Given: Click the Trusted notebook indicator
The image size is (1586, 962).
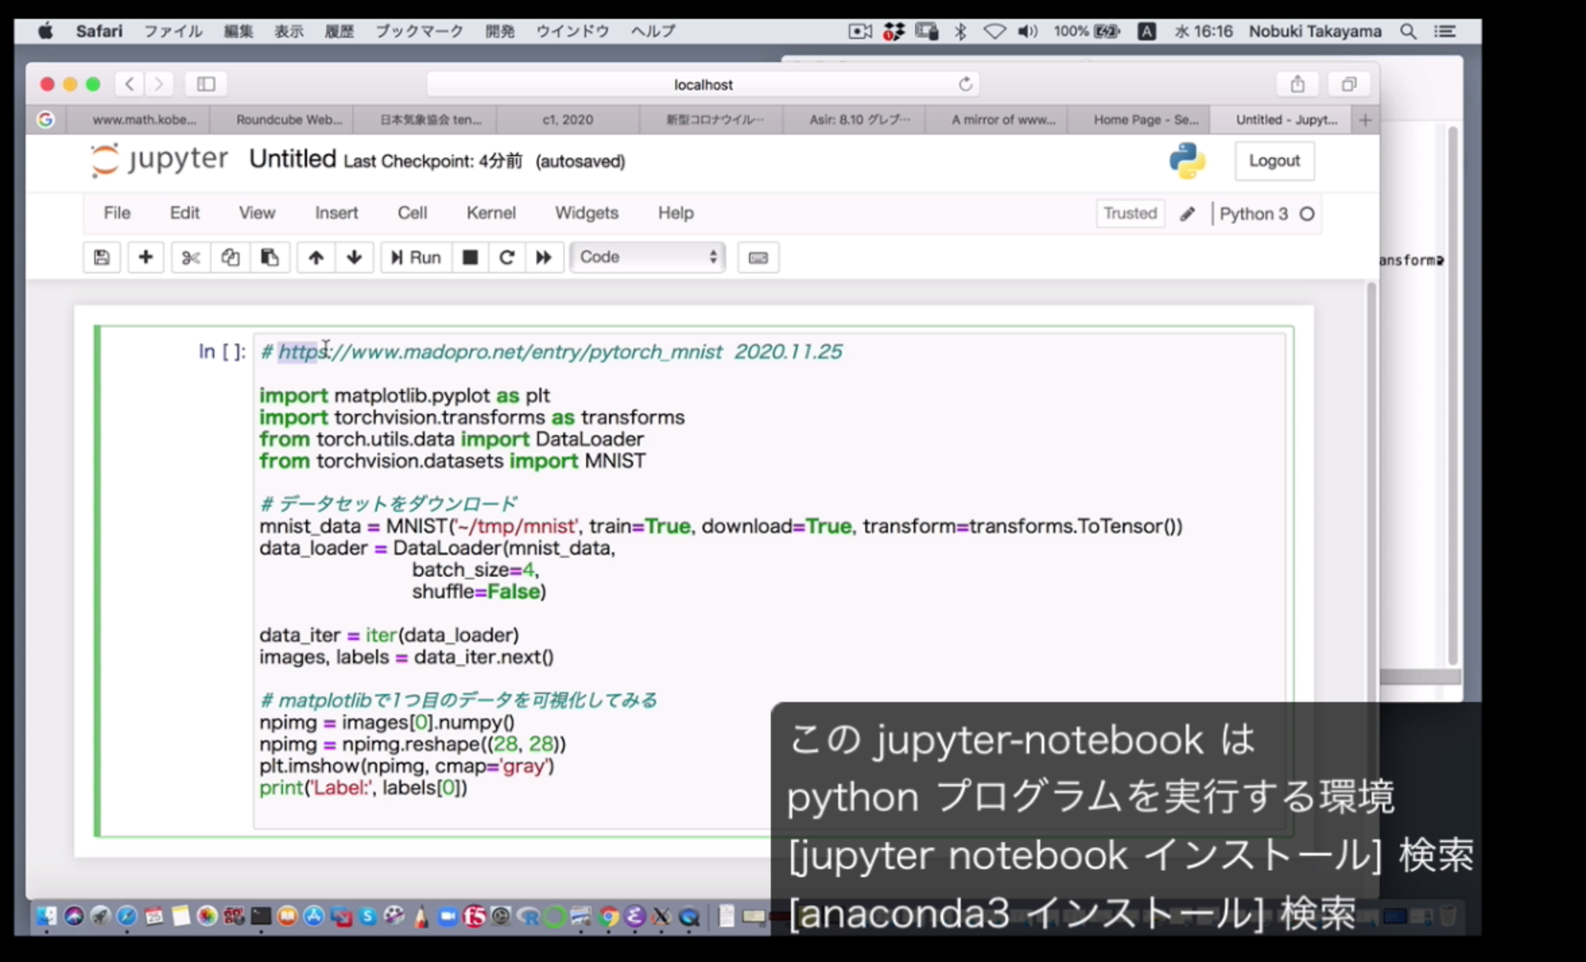Looking at the screenshot, I should coord(1130,214).
